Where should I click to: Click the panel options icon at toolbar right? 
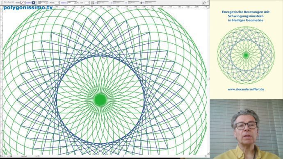(204, 3)
